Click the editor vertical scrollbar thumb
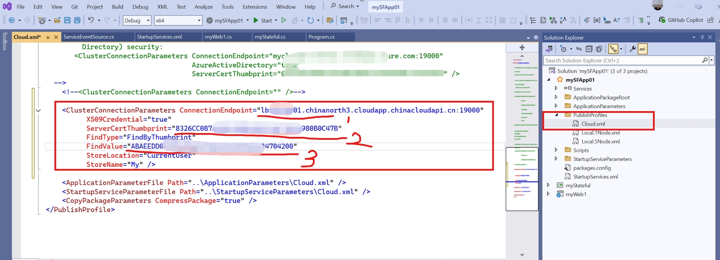 click(522, 179)
